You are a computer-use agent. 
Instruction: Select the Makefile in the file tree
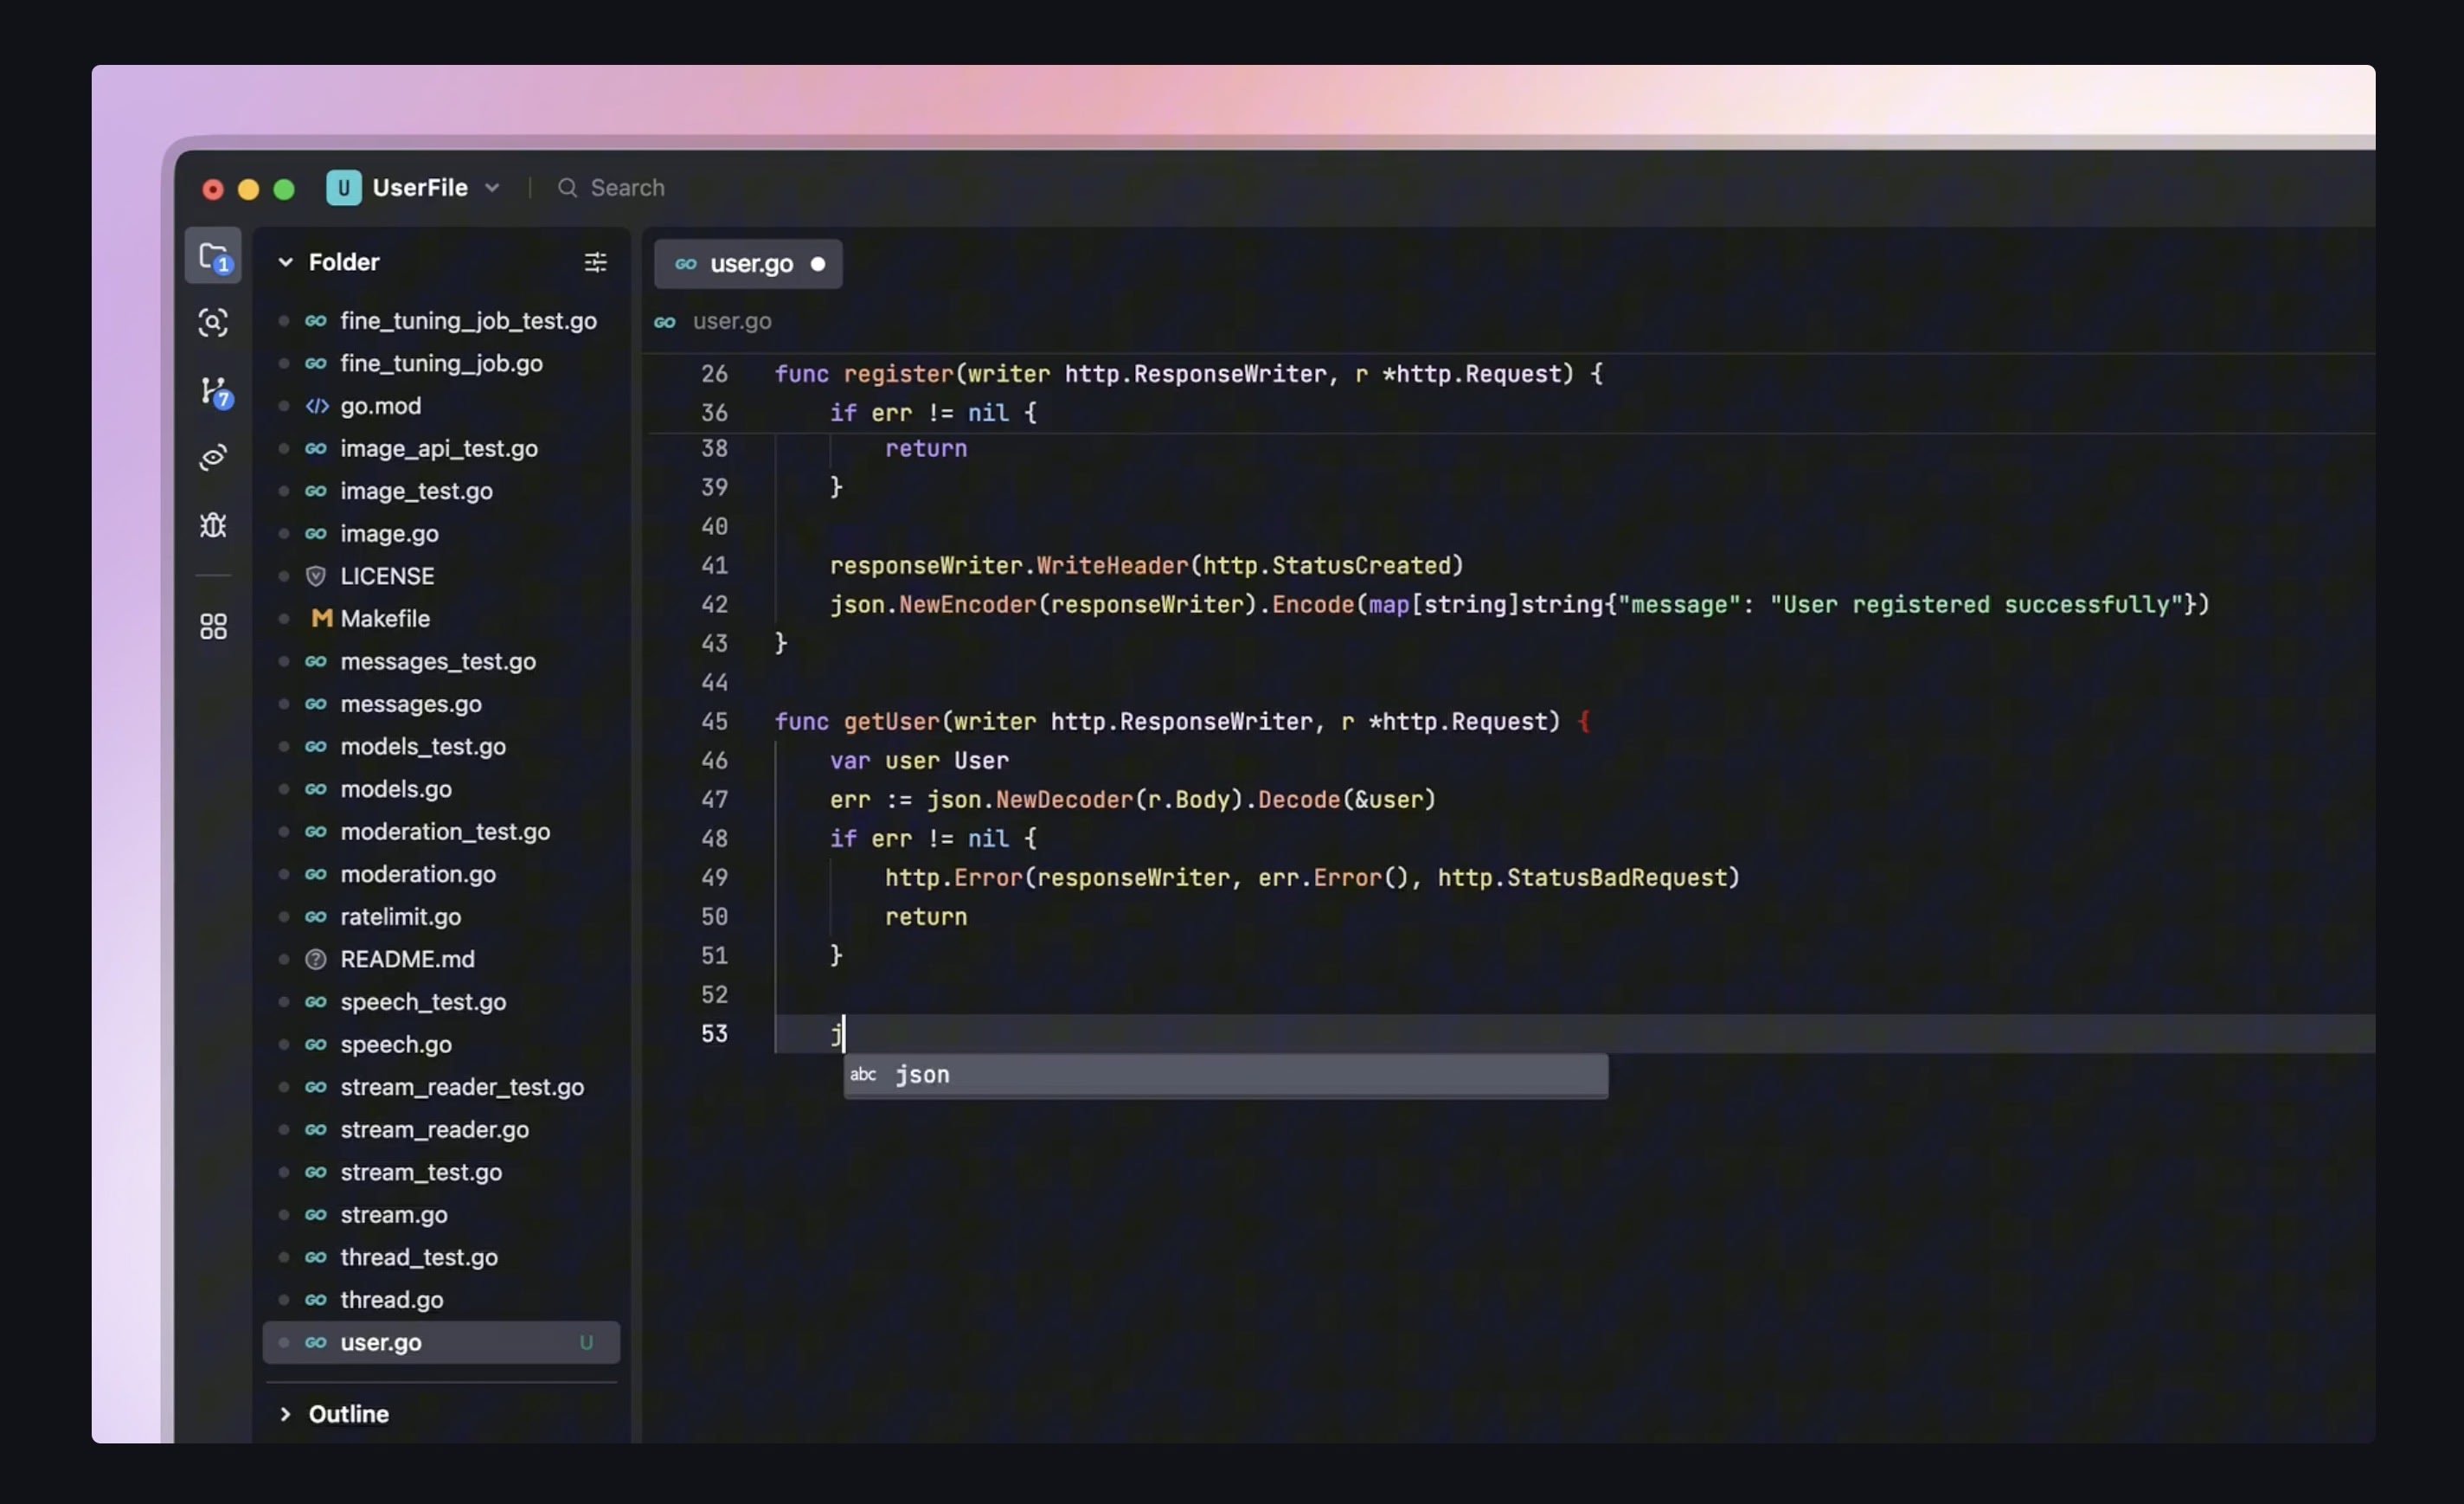(x=383, y=618)
